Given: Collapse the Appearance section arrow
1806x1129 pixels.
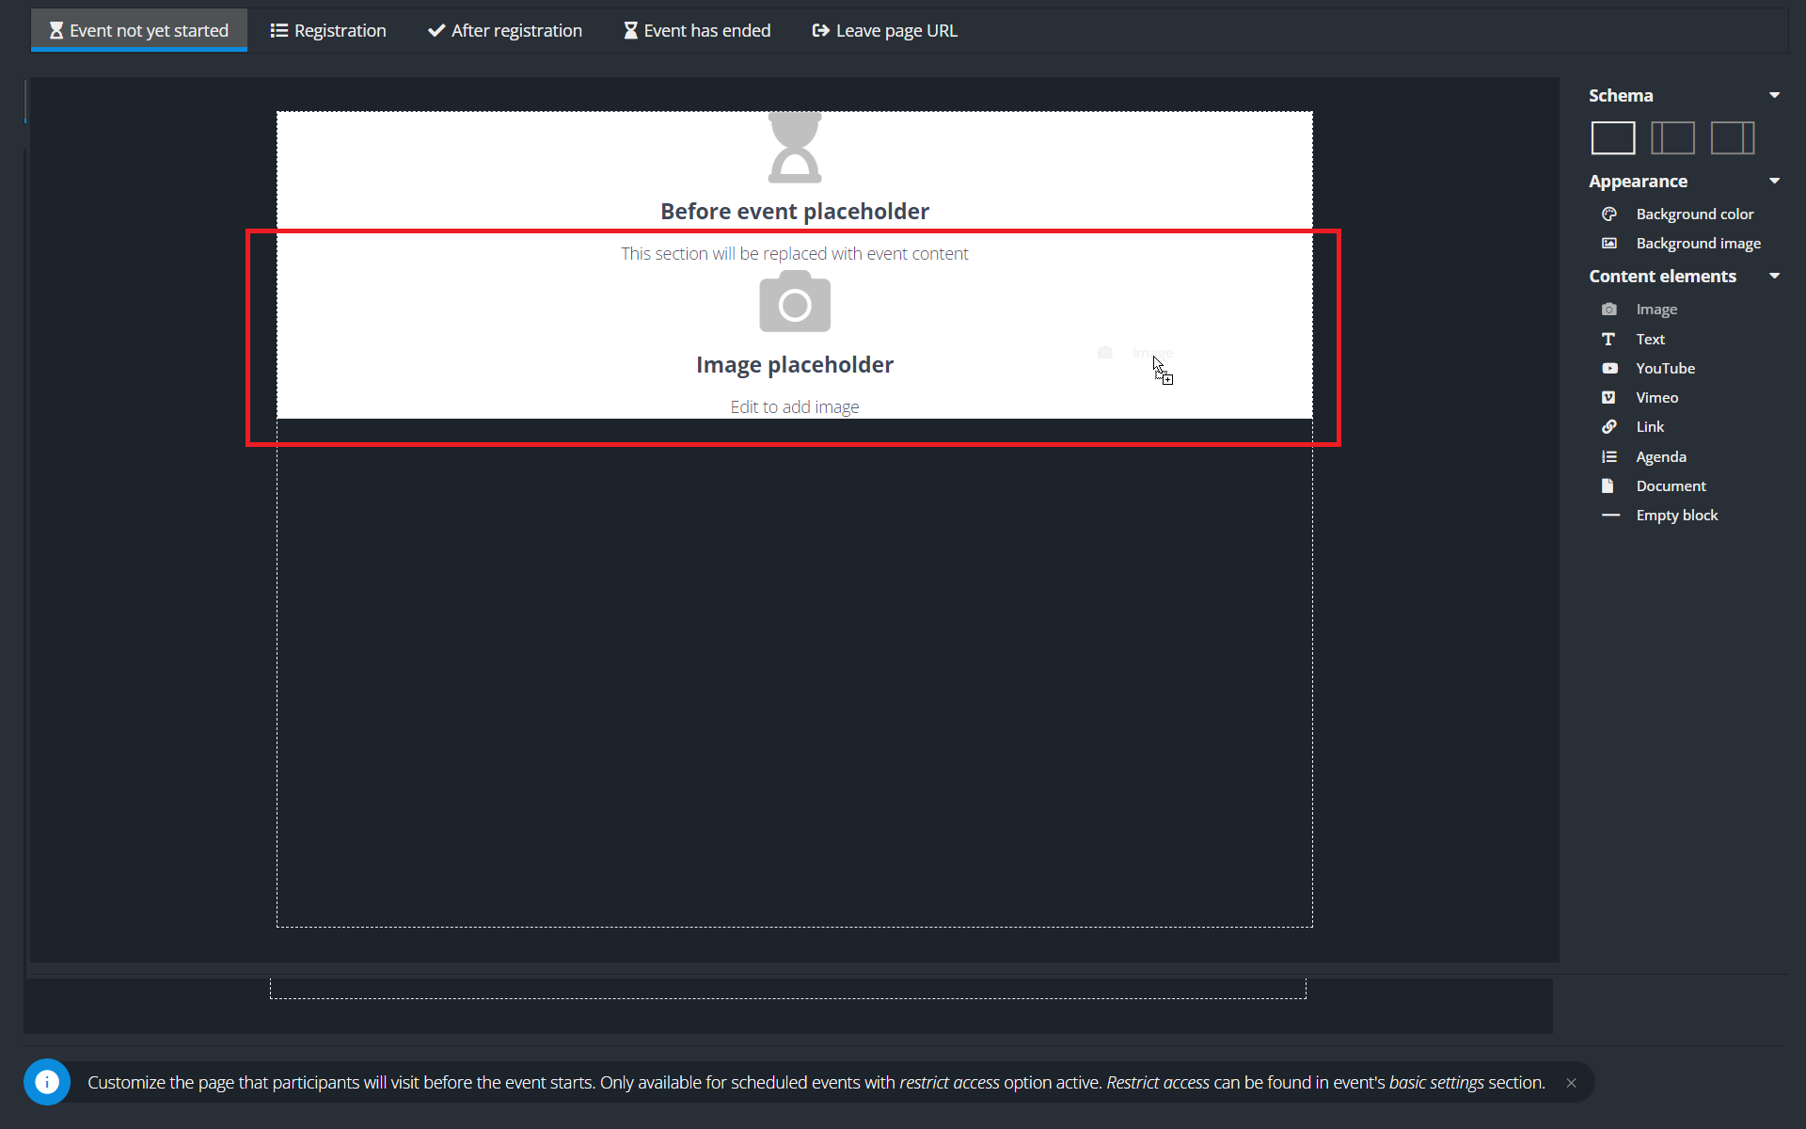Looking at the screenshot, I should pyautogui.click(x=1774, y=181).
